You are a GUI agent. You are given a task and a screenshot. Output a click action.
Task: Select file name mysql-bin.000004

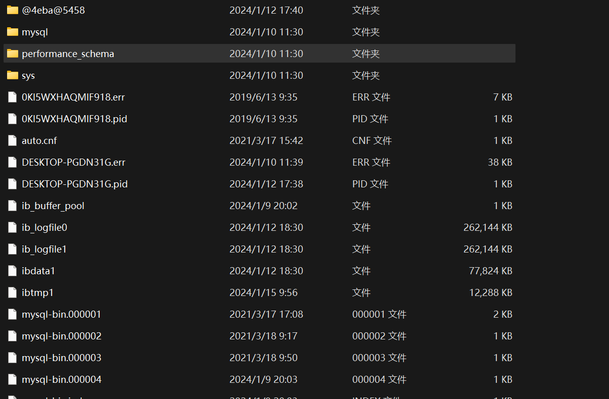click(62, 380)
